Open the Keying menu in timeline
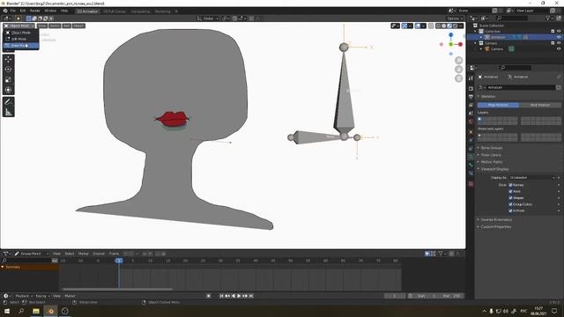The width and height of the screenshot is (564, 317). pos(42,296)
